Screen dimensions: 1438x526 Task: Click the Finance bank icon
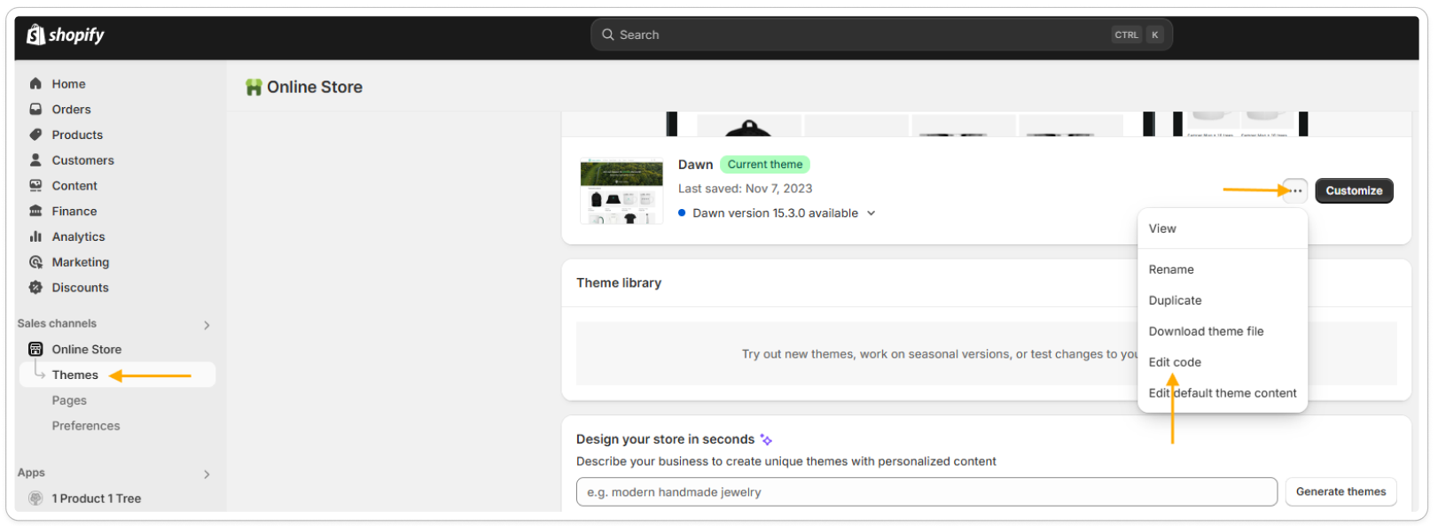(35, 211)
